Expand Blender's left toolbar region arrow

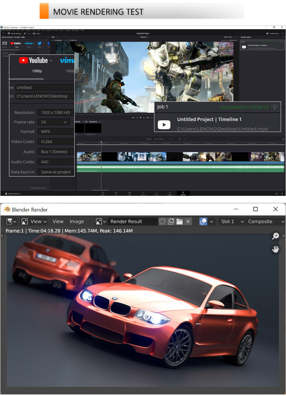2,236
